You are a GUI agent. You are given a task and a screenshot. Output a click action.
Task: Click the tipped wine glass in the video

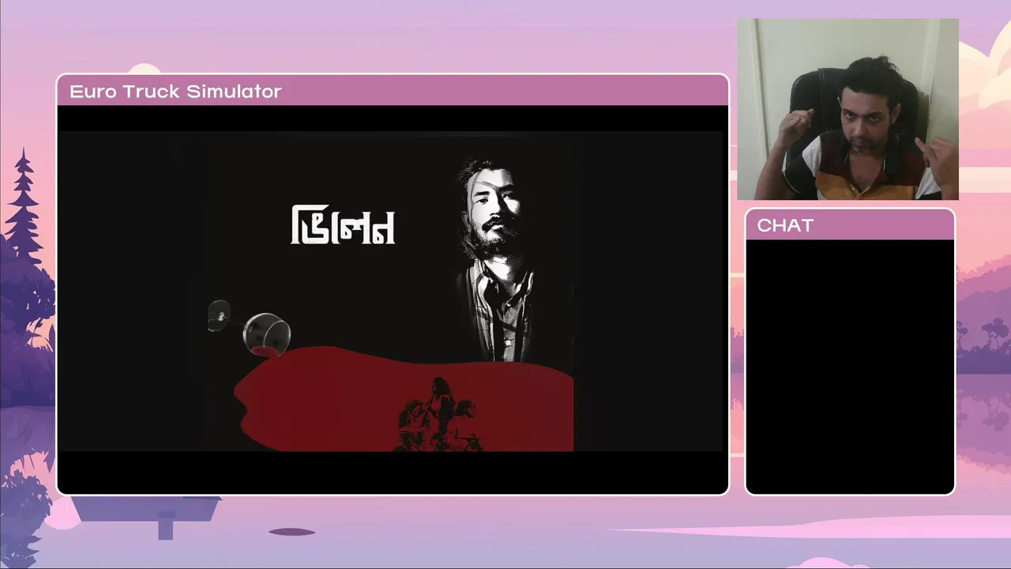pos(250,328)
